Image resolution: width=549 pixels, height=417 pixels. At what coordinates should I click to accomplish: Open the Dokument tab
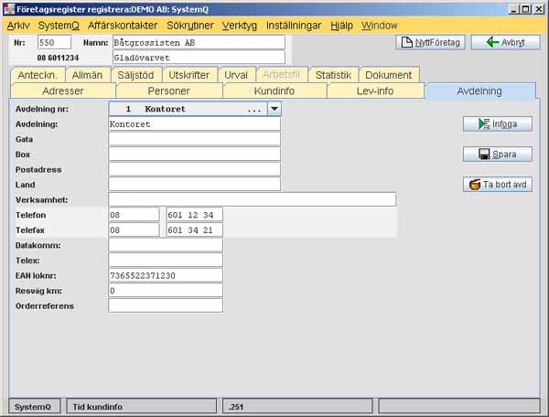pos(389,75)
